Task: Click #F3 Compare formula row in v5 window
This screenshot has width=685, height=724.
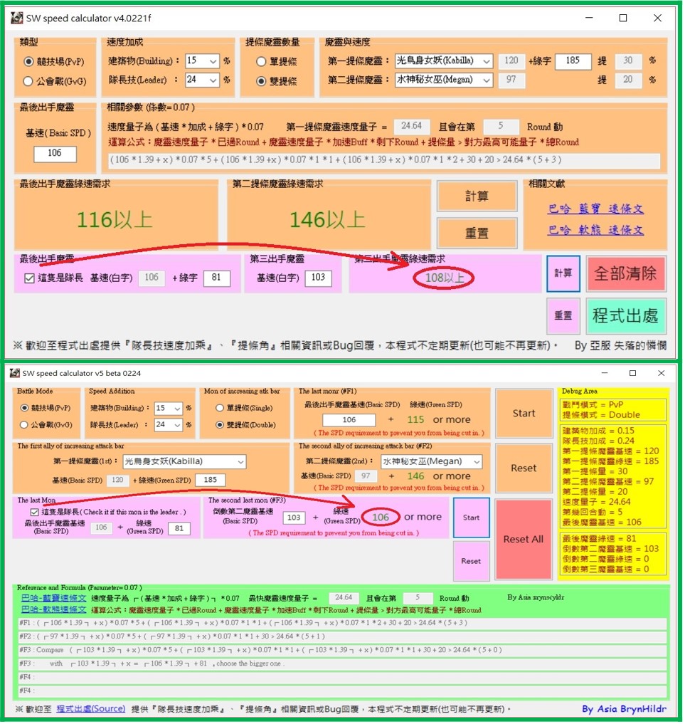Action: click(342, 650)
